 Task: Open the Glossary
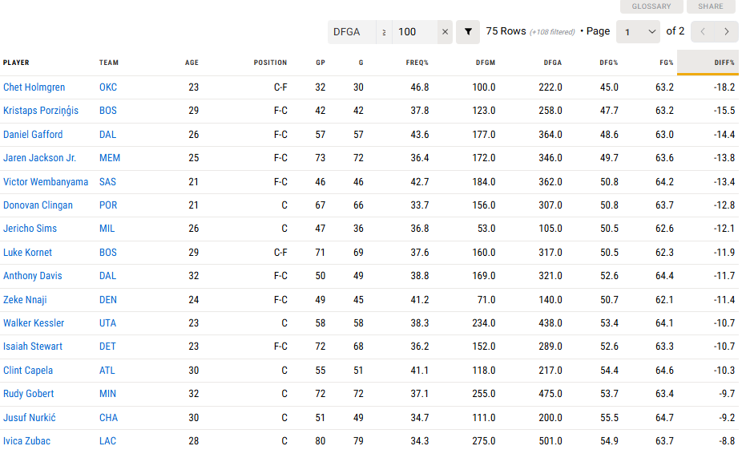(x=651, y=6)
